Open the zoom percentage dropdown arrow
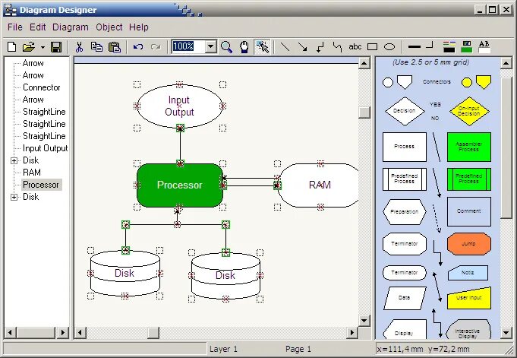The height and width of the screenshot is (358, 517). click(211, 46)
